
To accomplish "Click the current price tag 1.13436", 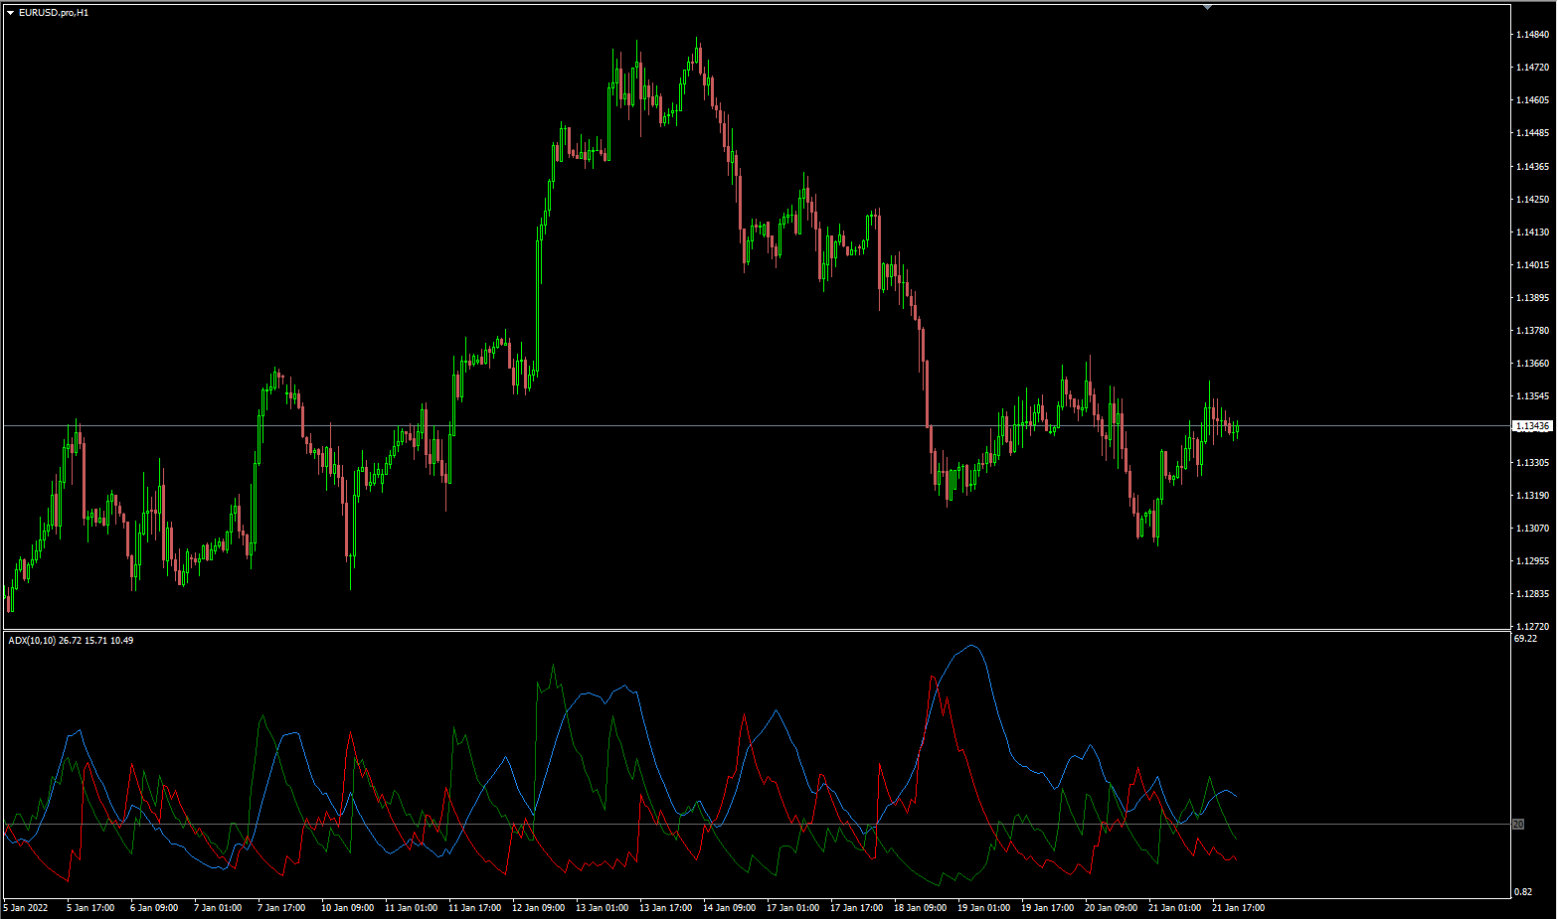I will (x=1531, y=425).
